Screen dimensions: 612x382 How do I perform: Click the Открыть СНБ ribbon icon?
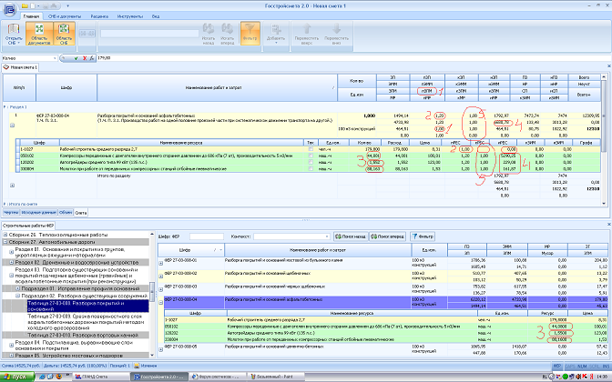point(14,35)
